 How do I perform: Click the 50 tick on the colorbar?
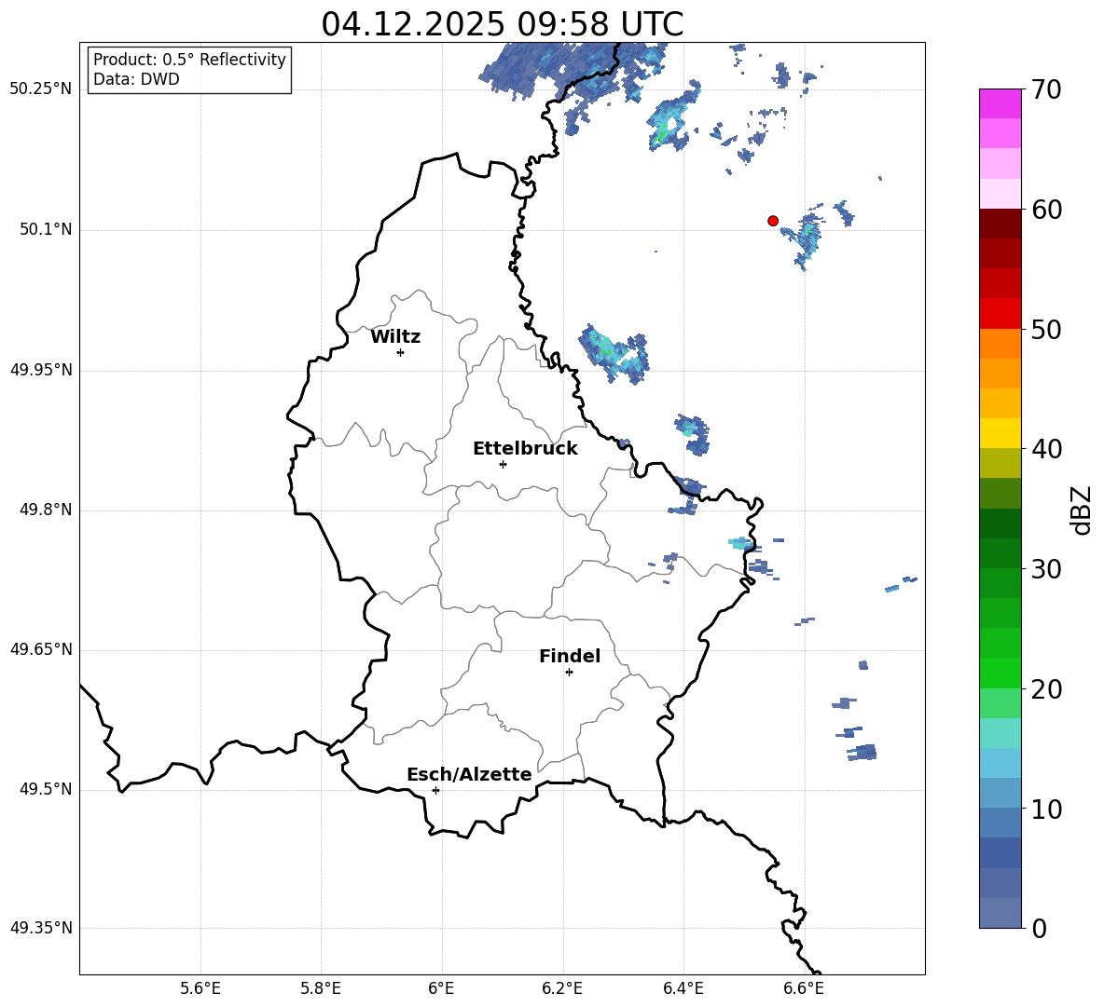pyautogui.click(x=1046, y=330)
